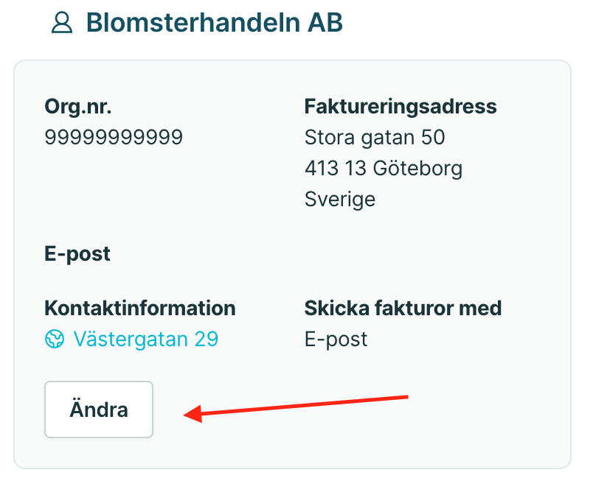Click the Kontaktinformation label

click(140, 308)
